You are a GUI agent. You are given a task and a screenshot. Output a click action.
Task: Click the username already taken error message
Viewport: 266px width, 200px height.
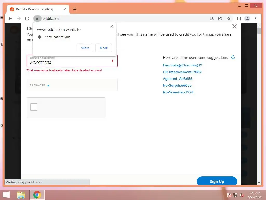point(64,70)
